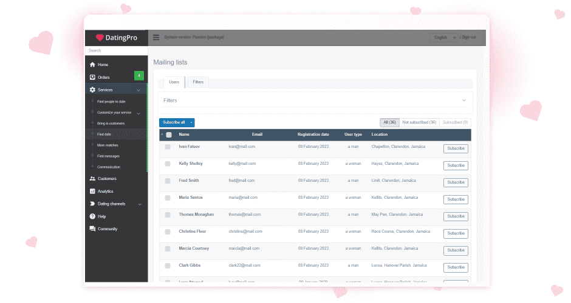Show All (36) users
Image resolution: width=571 pixels, height=303 pixels.
[389, 122]
